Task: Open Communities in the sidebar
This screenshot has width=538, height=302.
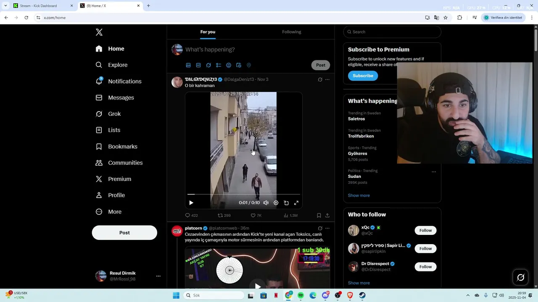Action: [119, 163]
